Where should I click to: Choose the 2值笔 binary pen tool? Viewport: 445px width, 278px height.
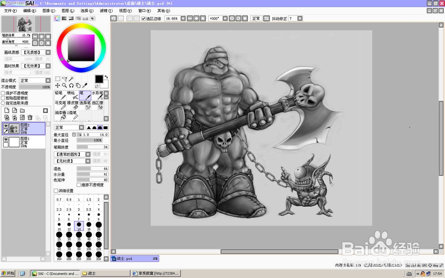point(73,115)
